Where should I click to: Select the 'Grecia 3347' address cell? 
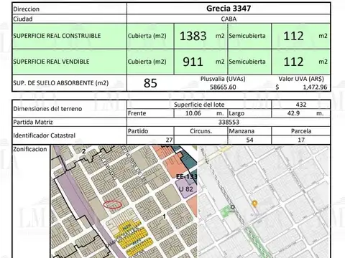click(x=229, y=9)
